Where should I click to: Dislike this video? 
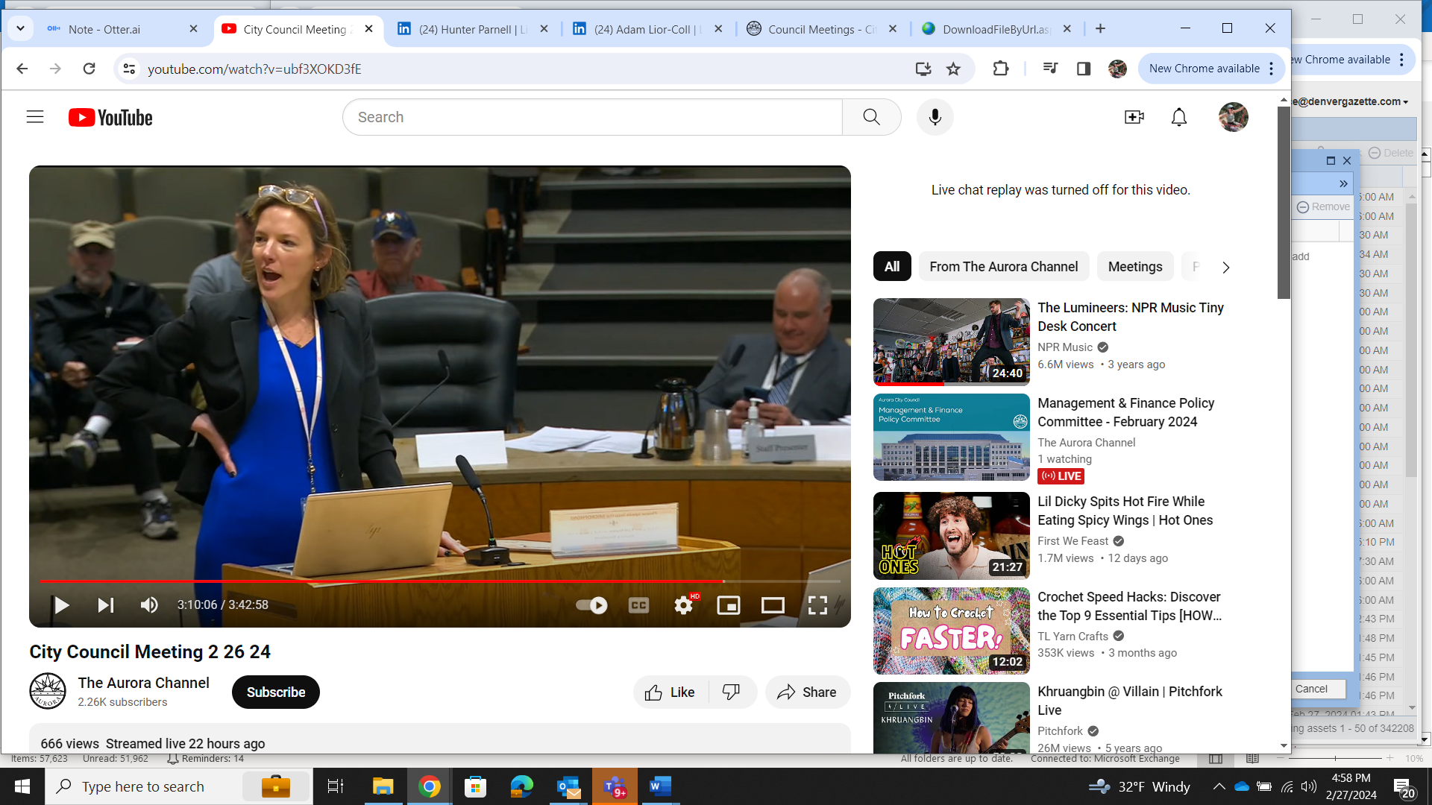(731, 692)
